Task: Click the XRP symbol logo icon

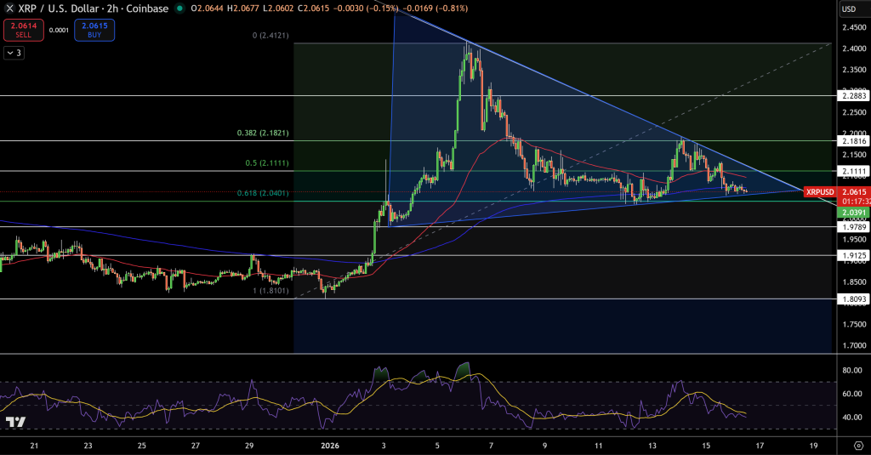Action: point(9,9)
